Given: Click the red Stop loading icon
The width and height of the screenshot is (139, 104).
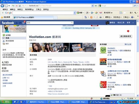Looking at the screenshot, I should point(17,6).
